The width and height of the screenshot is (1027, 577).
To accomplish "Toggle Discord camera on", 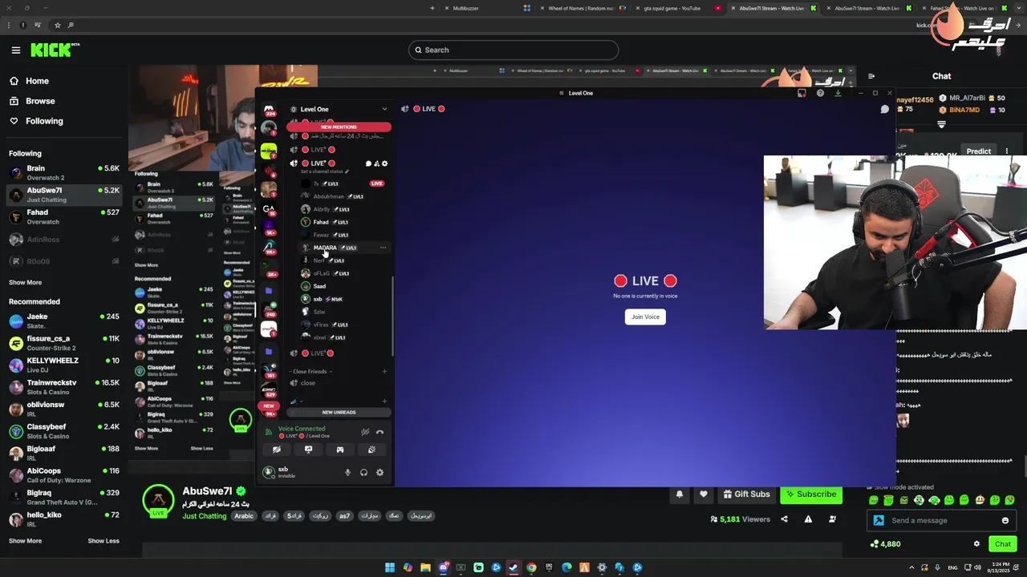I will [277, 450].
